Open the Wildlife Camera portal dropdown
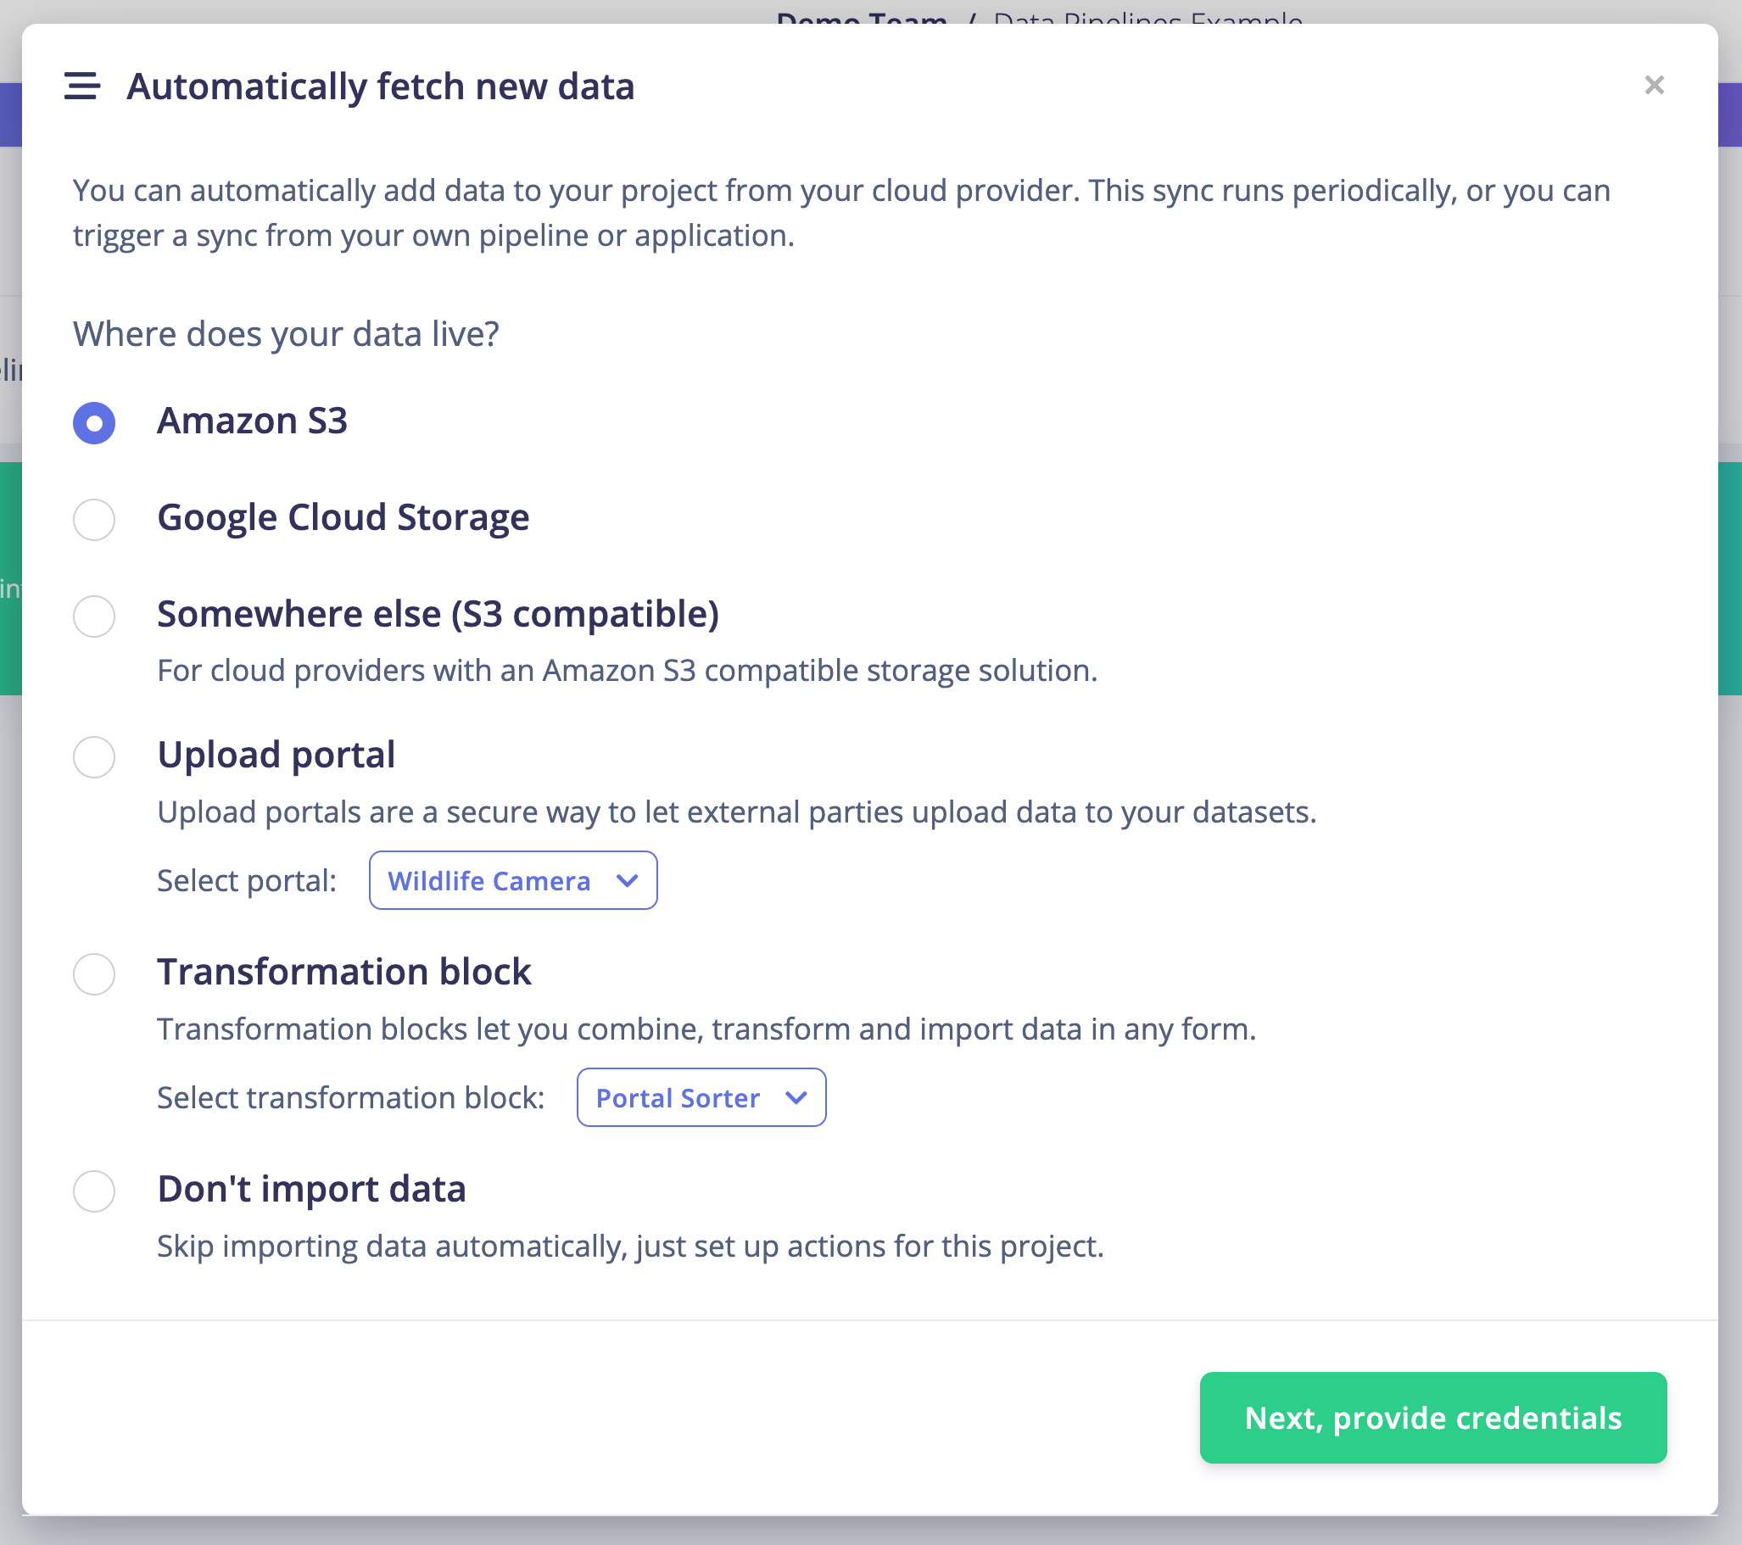This screenshot has width=1742, height=1545. click(513, 880)
